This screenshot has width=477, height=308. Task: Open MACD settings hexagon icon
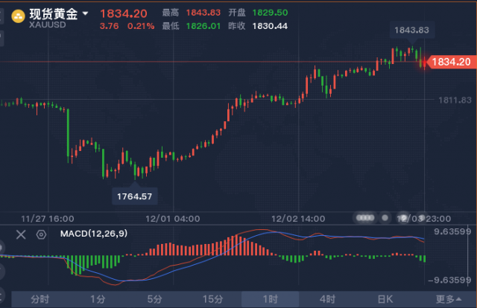coord(41,234)
